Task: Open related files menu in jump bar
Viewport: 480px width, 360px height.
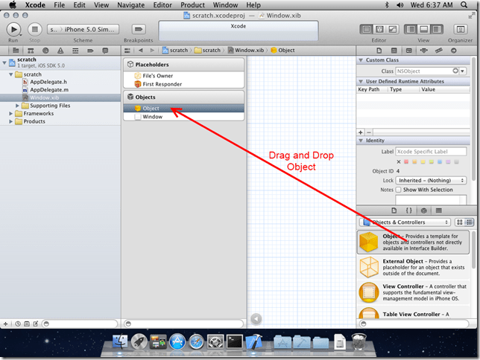Action: point(127,51)
